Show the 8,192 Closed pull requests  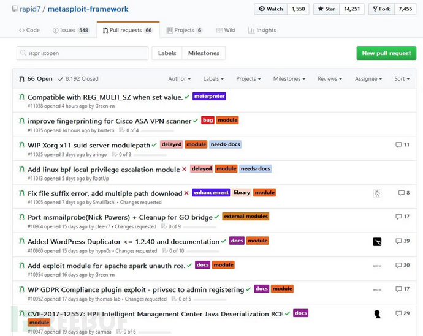pos(78,78)
